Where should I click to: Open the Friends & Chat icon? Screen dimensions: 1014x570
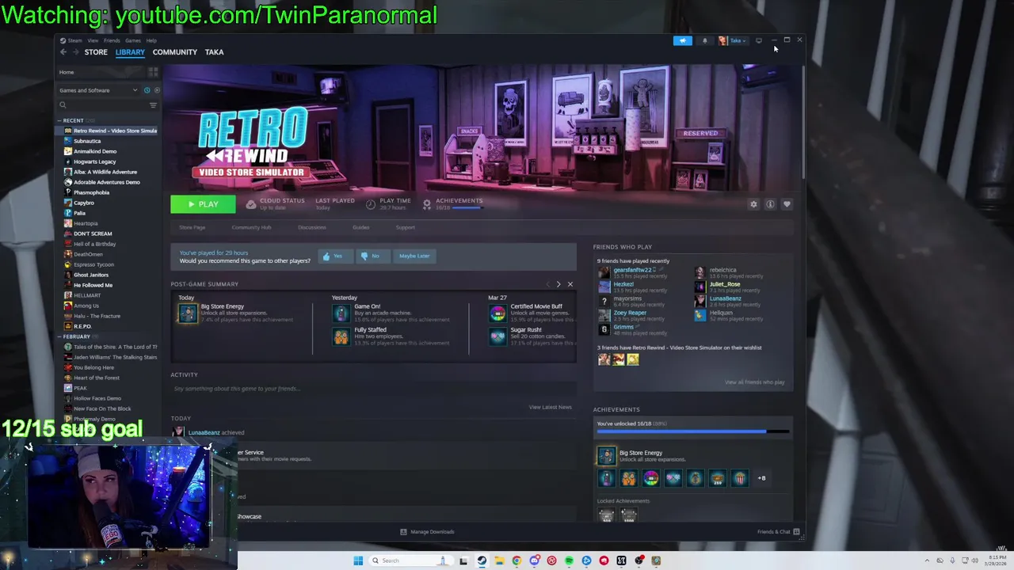coord(796,532)
